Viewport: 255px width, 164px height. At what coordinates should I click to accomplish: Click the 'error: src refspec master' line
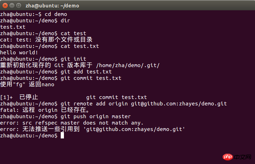(x=72, y=123)
